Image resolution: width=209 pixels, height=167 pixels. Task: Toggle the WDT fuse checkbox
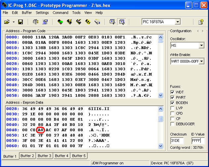[172, 92]
